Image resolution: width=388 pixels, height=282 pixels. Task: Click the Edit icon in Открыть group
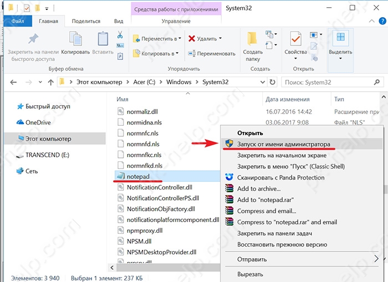(314, 46)
